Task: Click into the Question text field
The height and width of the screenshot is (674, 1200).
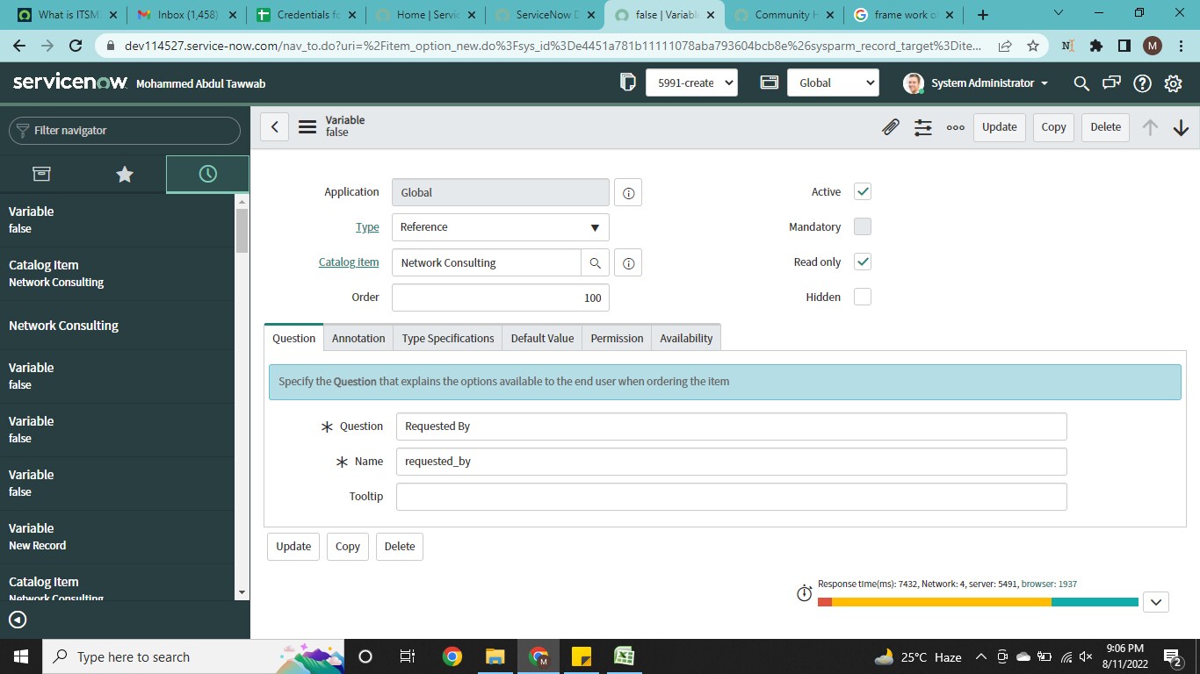Action: point(732,427)
